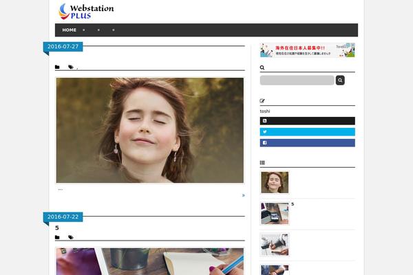Open the third sidebar thumbnail with hand writing
This screenshot has width=413, height=275.
pos(275,244)
